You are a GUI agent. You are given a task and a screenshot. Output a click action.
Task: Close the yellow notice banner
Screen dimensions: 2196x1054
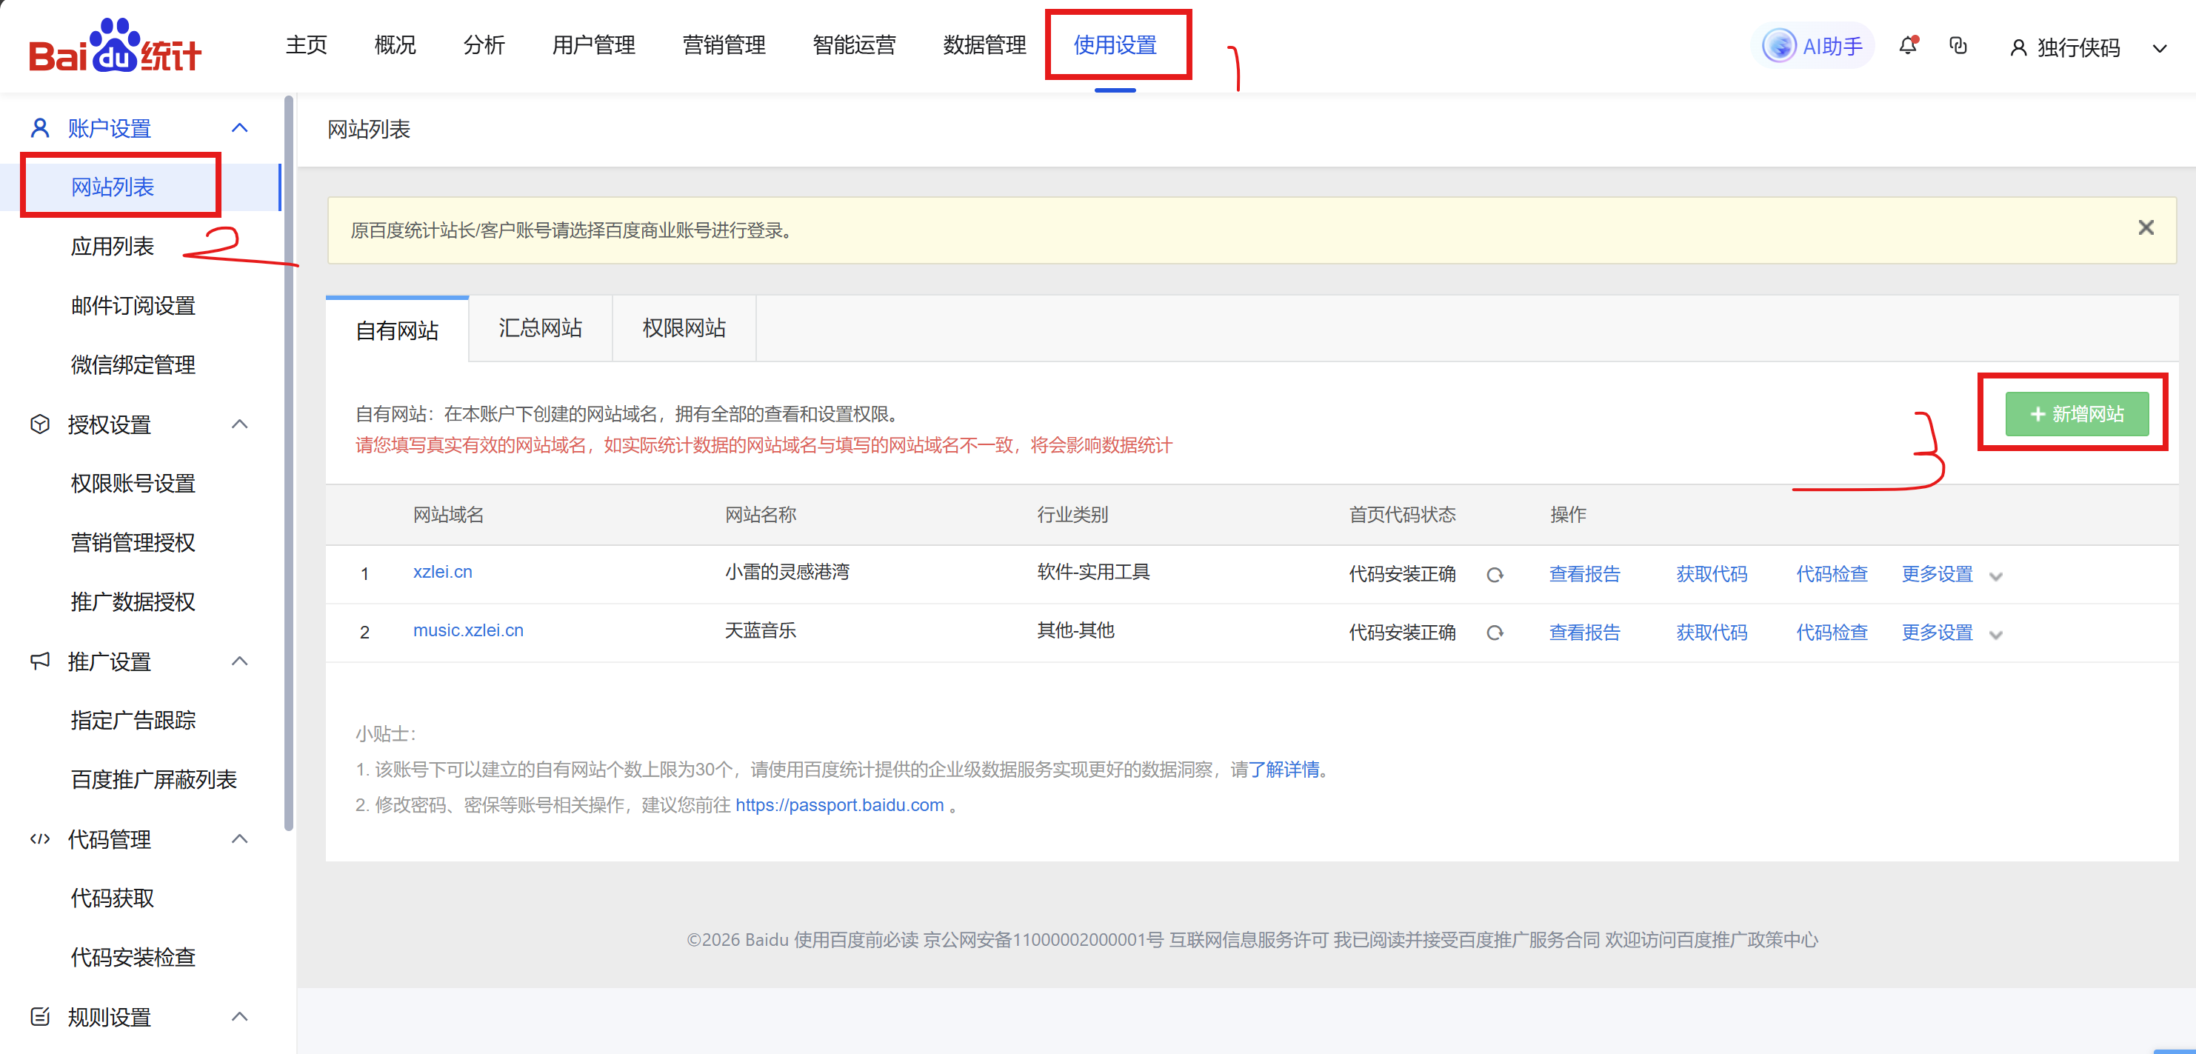(x=2146, y=227)
